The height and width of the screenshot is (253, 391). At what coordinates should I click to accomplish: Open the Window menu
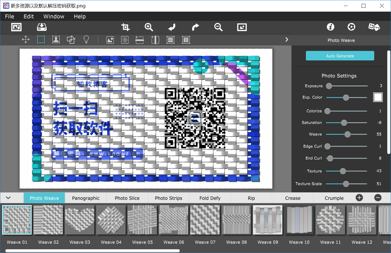point(54,17)
